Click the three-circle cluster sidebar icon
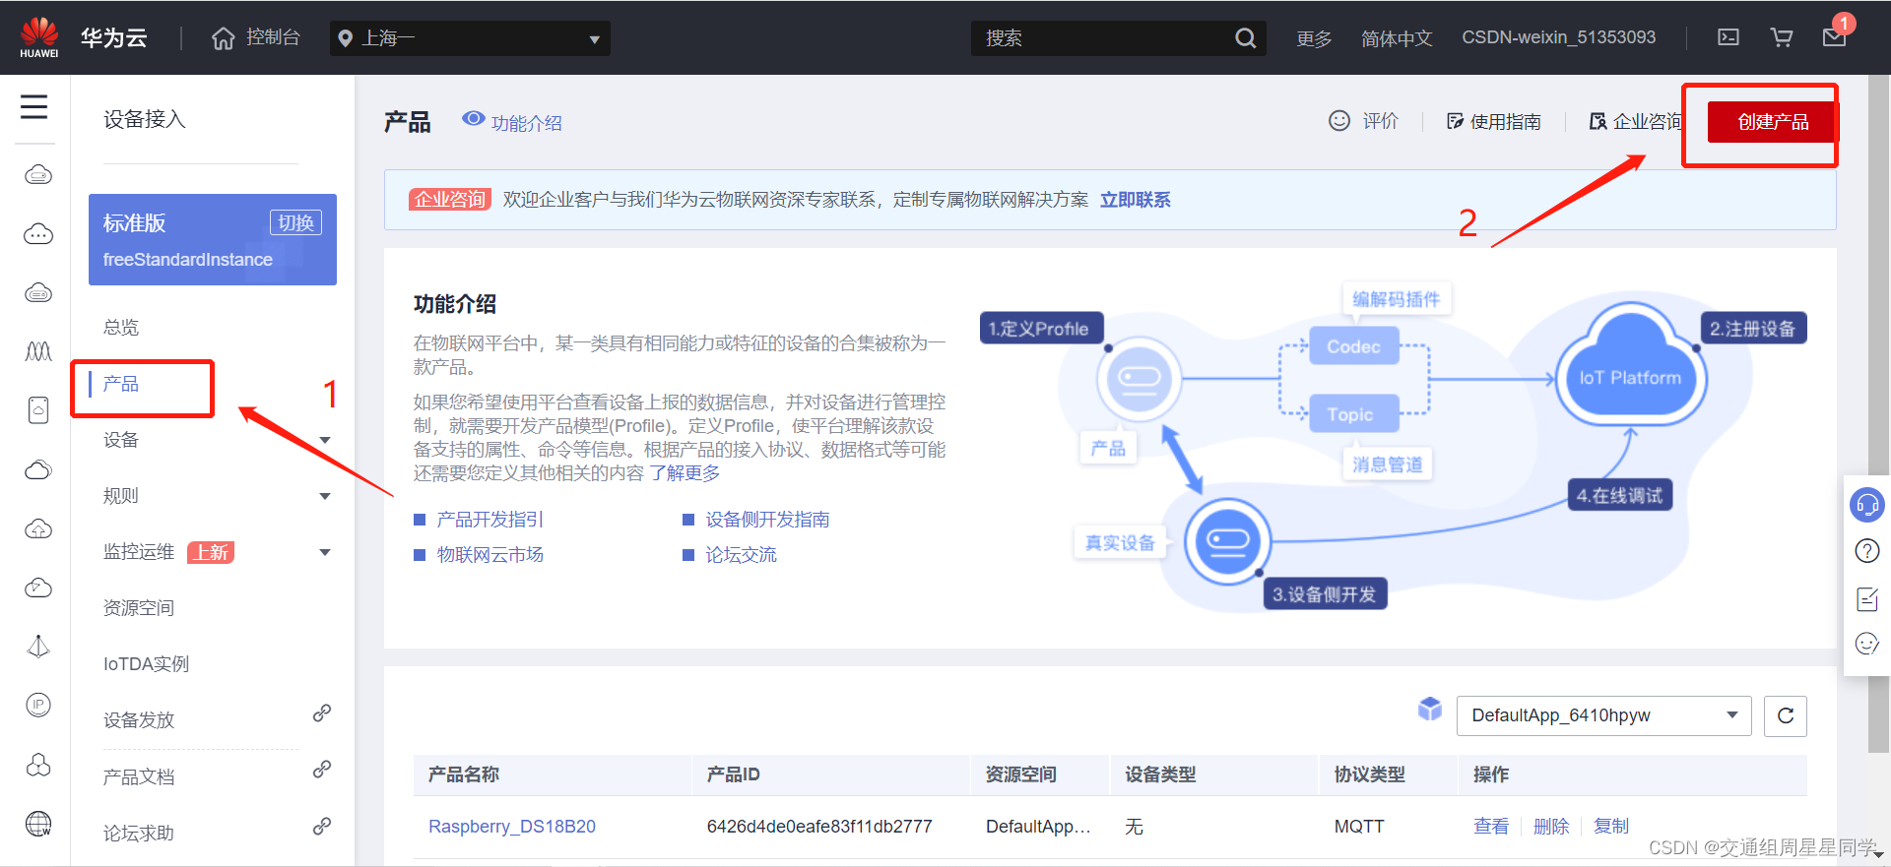 [x=38, y=765]
